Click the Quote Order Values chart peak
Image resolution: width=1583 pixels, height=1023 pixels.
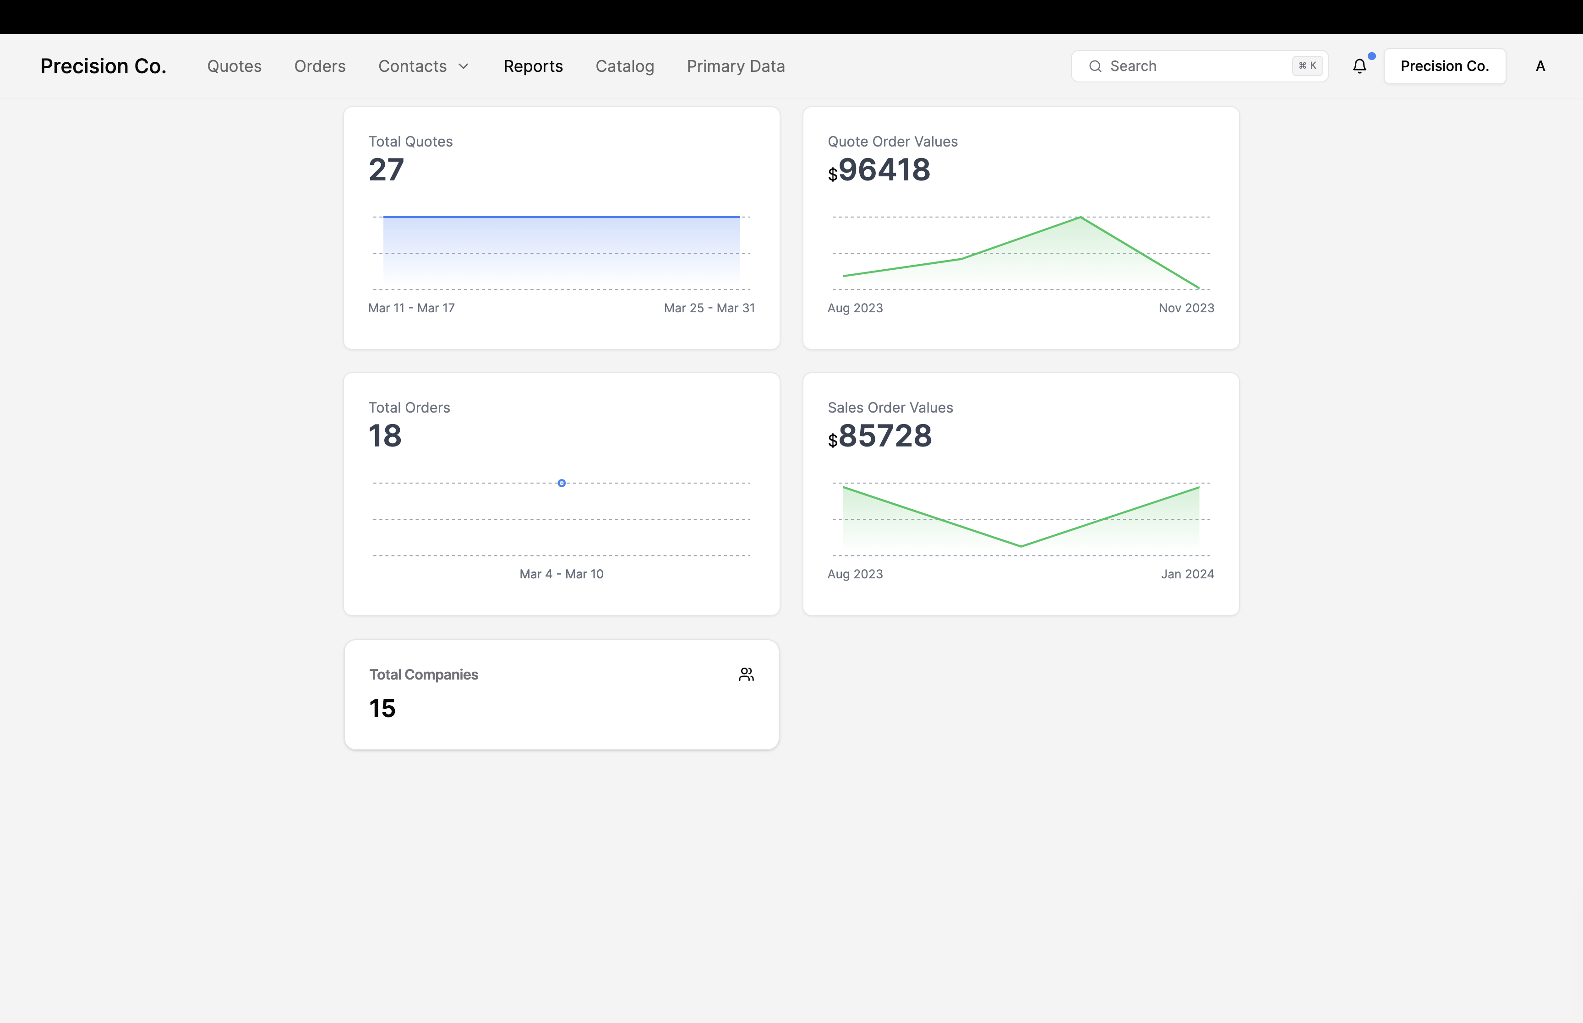point(1080,217)
